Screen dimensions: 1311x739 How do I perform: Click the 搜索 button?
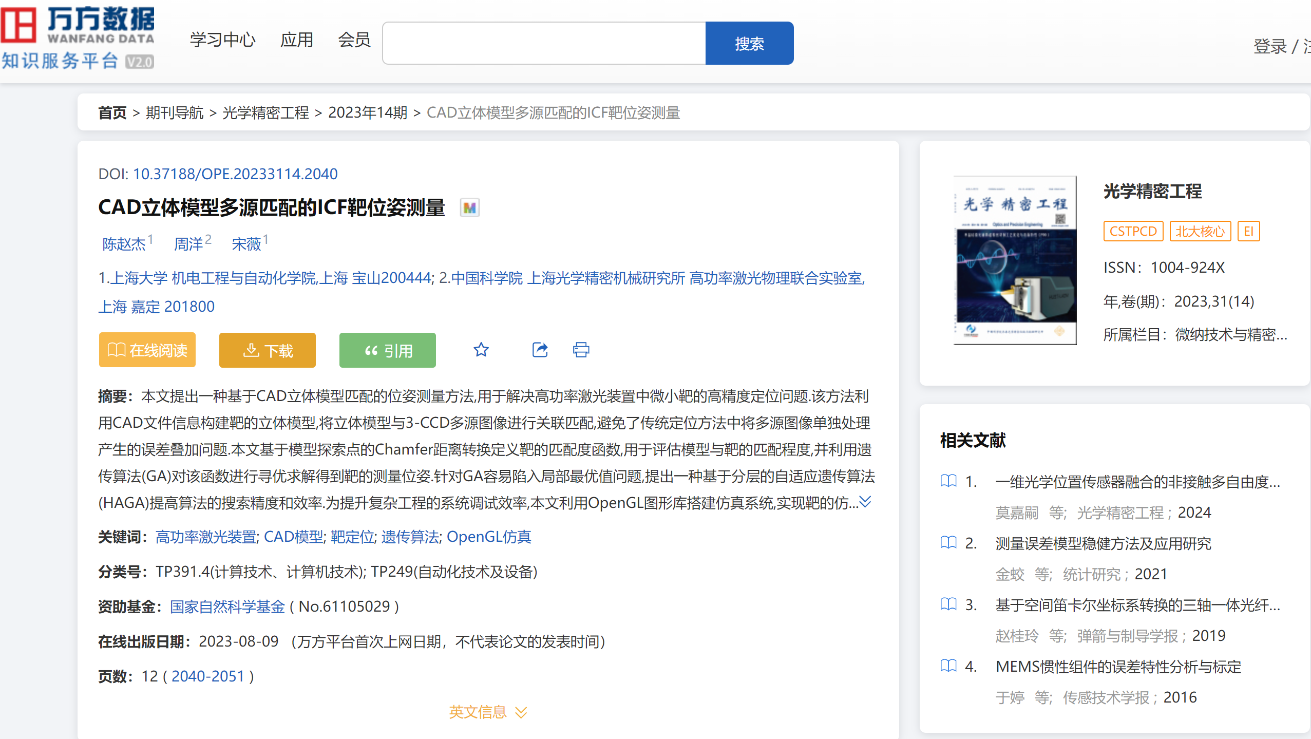[x=749, y=43]
